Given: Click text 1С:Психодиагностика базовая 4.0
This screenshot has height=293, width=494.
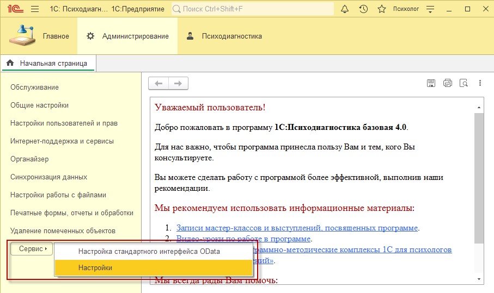Looking at the screenshot, I should click(x=340, y=127).
